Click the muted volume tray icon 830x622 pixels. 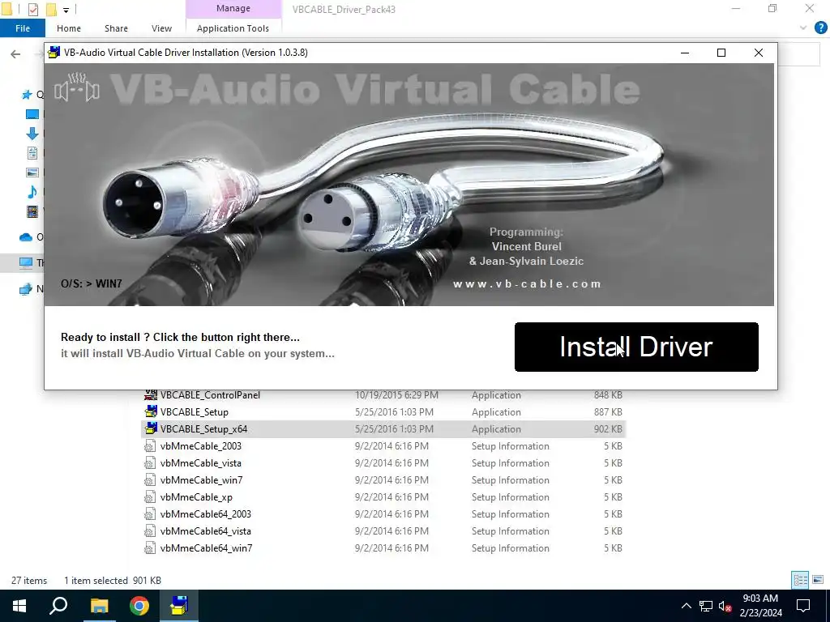725,606
